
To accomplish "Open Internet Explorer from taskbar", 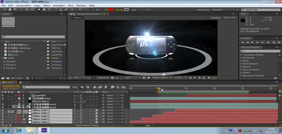I will click(18, 130).
